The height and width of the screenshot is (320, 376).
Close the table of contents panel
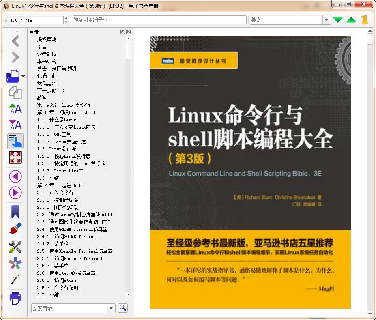[x=129, y=32]
